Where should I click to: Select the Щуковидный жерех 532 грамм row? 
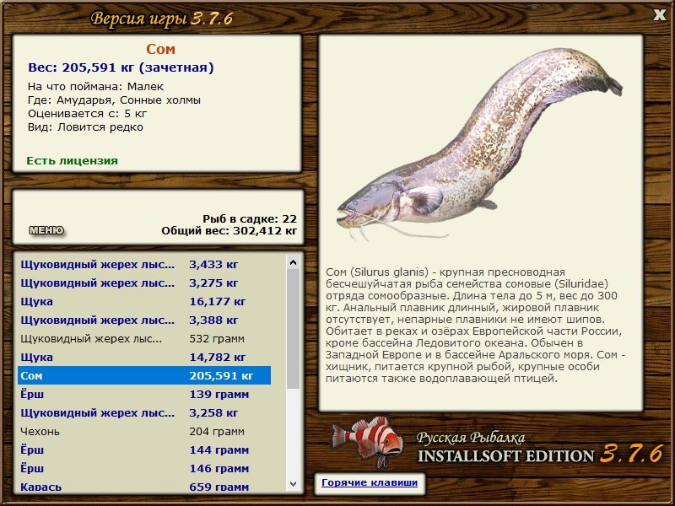[144, 339]
